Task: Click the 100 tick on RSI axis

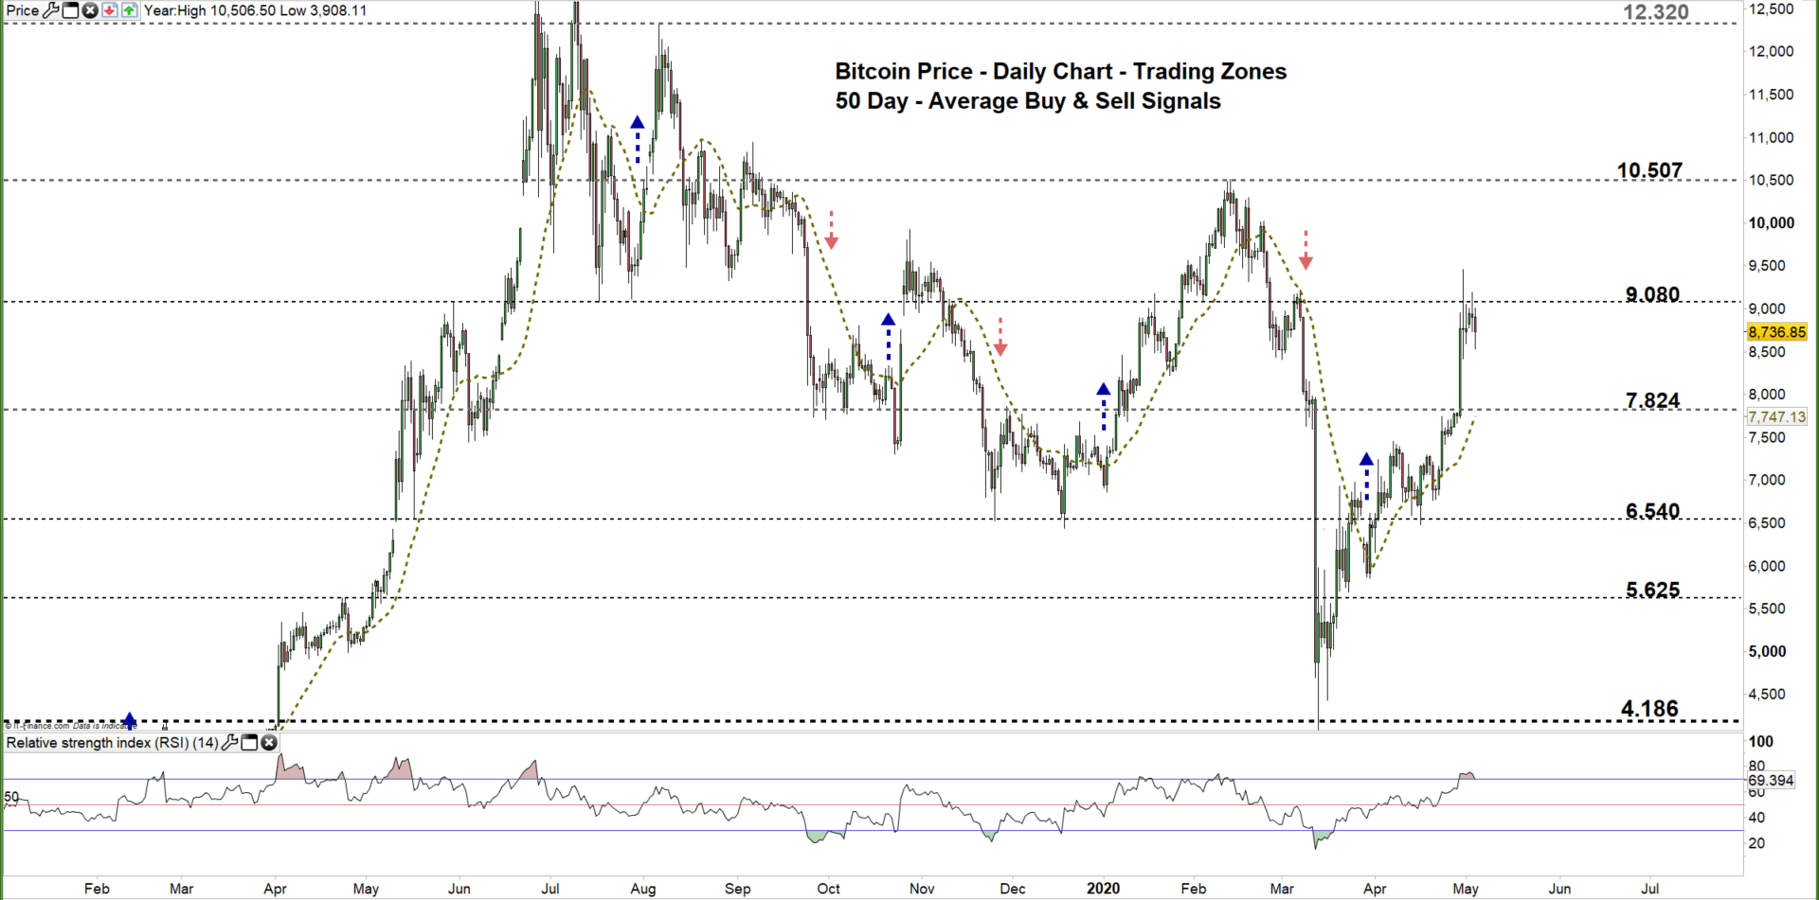Action: [1760, 742]
